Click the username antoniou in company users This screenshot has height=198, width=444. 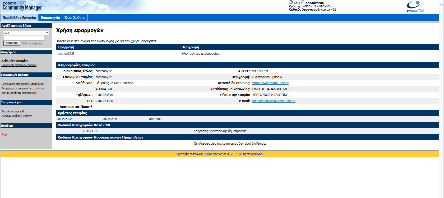tap(155, 119)
